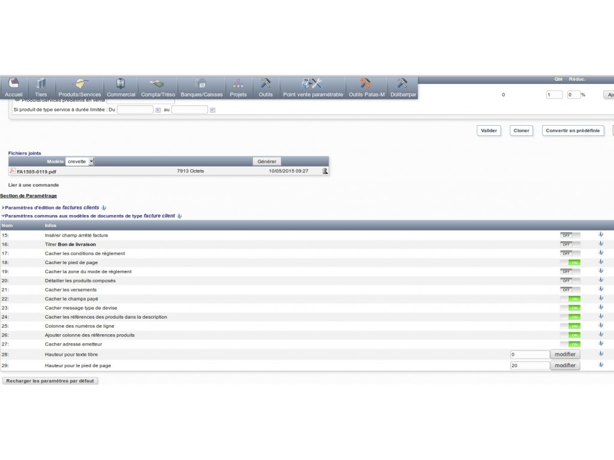Open the Projets module icon
614x460 pixels.
pyautogui.click(x=238, y=84)
